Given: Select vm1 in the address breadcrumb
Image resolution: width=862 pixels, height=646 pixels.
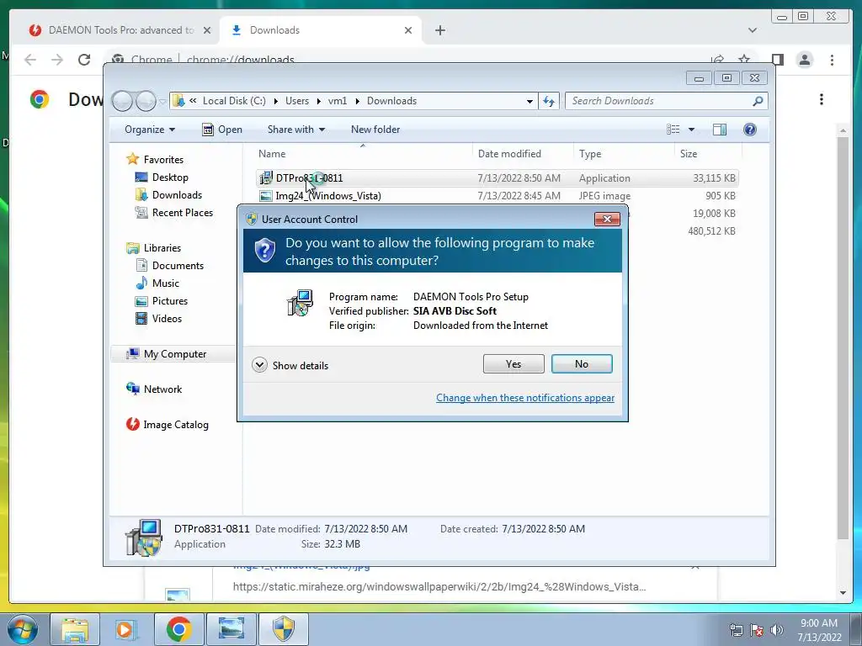Looking at the screenshot, I should pos(338,101).
